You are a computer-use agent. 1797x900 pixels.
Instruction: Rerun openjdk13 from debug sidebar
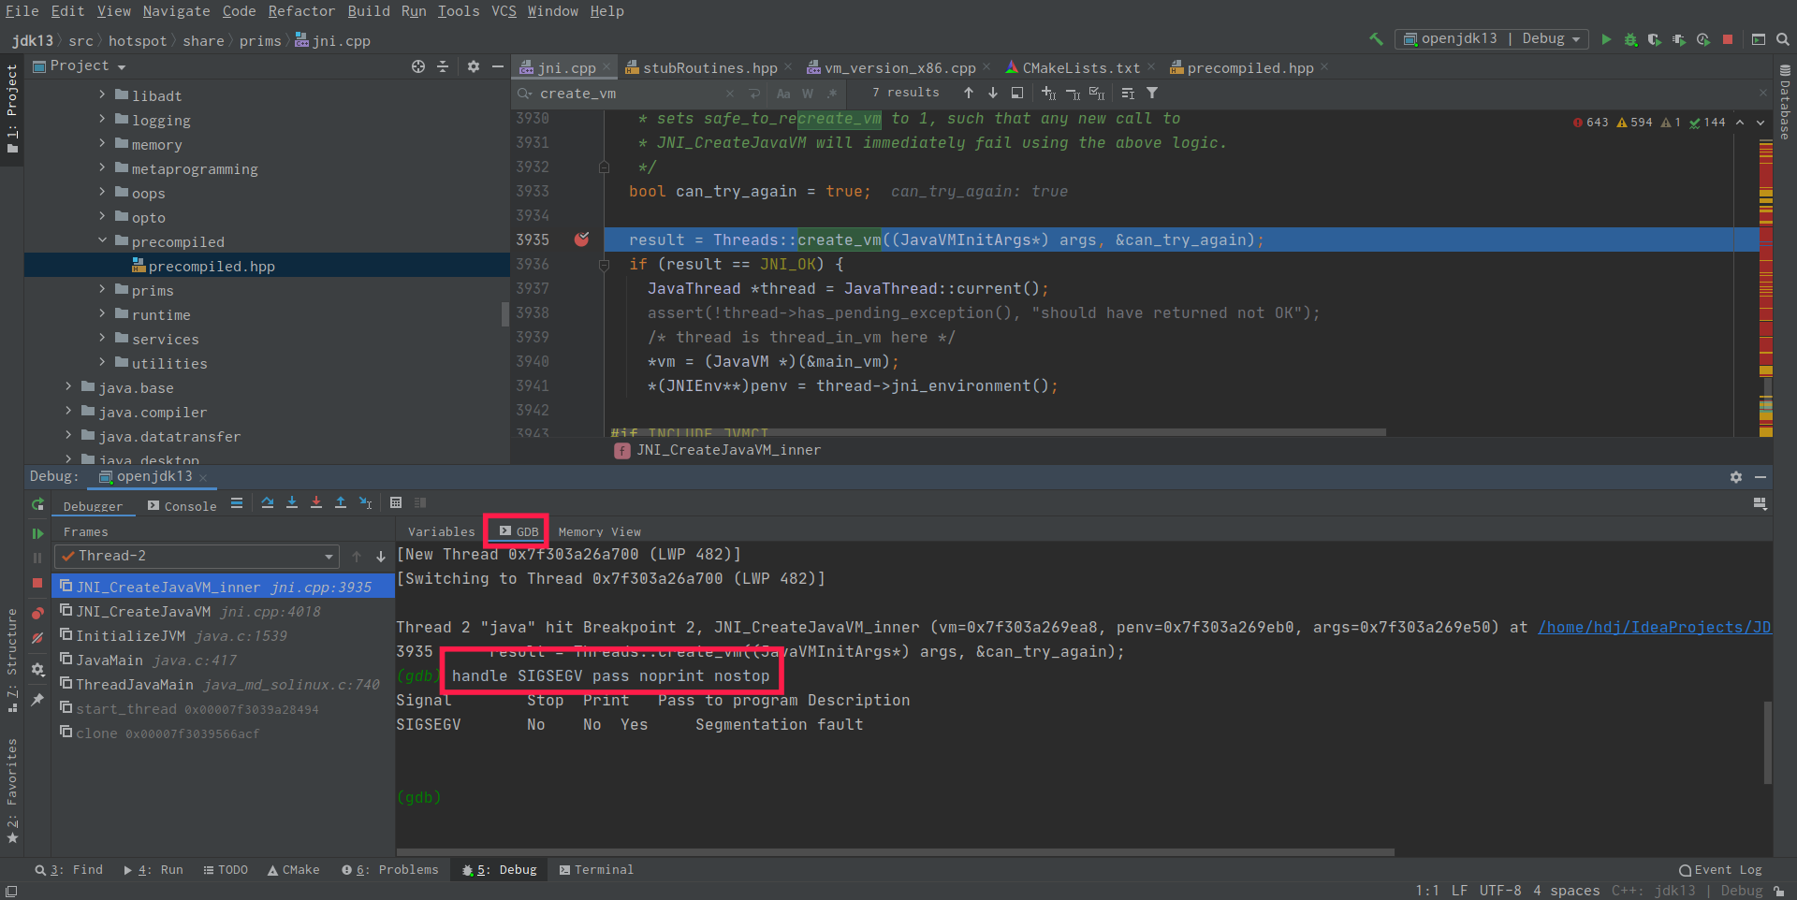[37, 505]
